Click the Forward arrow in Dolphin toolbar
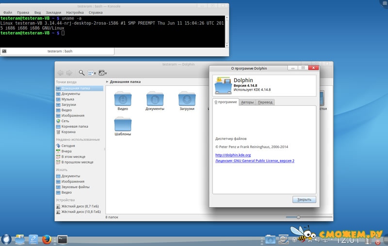Viewport: 388px width, 246px height. [69, 73]
